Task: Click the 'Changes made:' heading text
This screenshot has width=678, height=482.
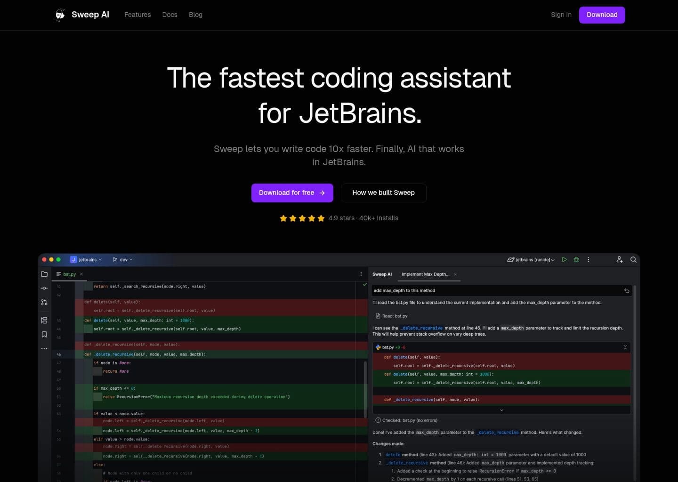Action: click(x=388, y=444)
